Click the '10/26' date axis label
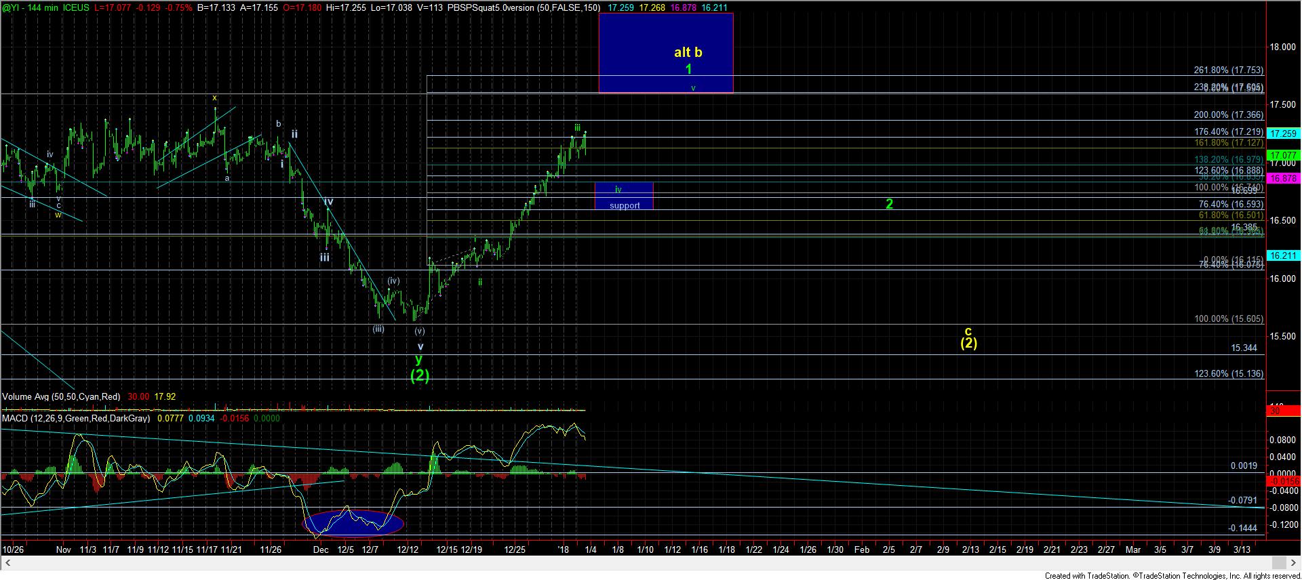The image size is (1302, 580). click(x=13, y=550)
